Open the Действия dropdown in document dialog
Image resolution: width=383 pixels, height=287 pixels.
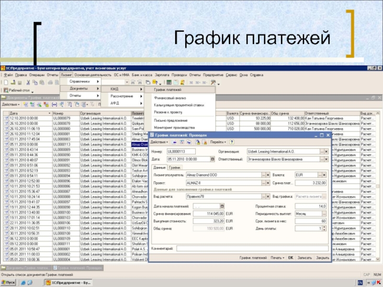click(x=159, y=142)
